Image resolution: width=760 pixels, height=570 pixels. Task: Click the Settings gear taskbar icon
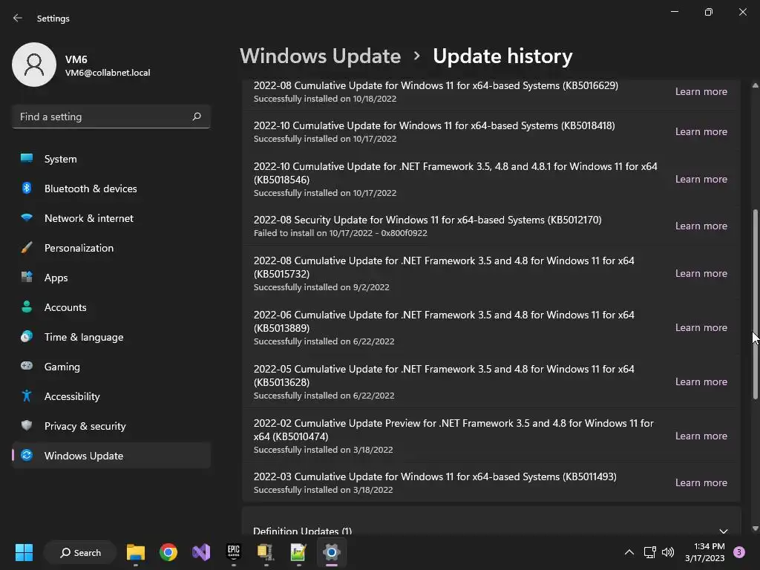(332, 552)
